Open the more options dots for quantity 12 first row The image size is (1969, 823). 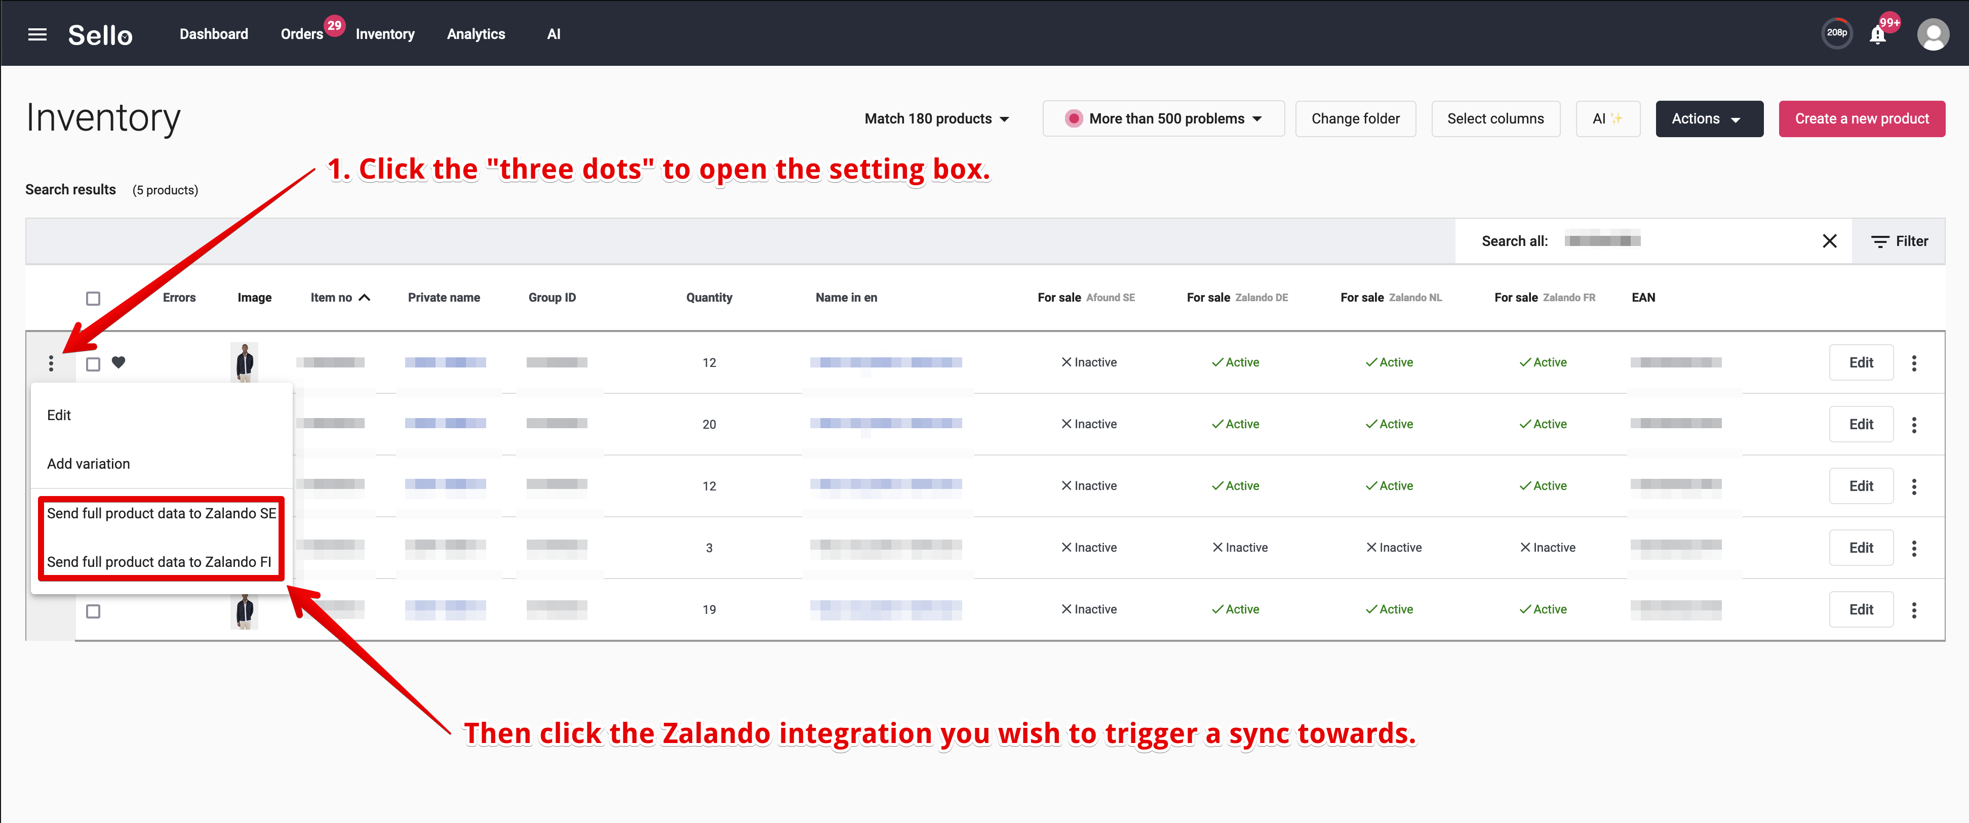pyautogui.click(x=1914, y=363)
